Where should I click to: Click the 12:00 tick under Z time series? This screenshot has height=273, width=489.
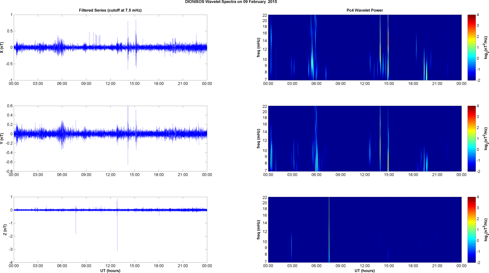pos(110,266)
